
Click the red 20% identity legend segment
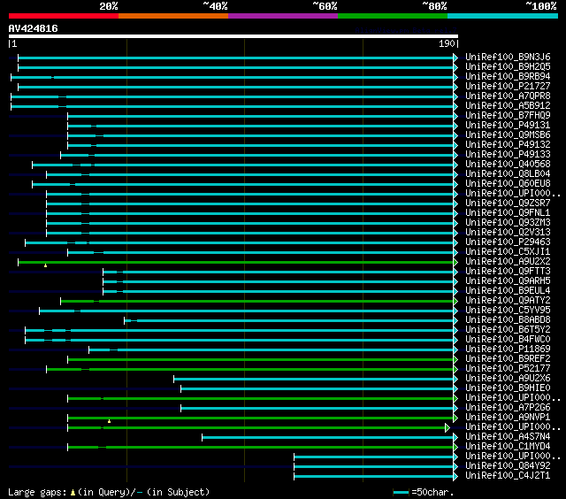pyautogui.click(x=64, y=16)
